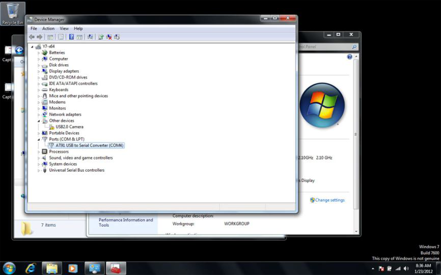Image resolution: width=441 pixels, height=275 pixels.
Task: Click the Back arrow in Device Manager toolbar
Action: click(x=32, y=37)
